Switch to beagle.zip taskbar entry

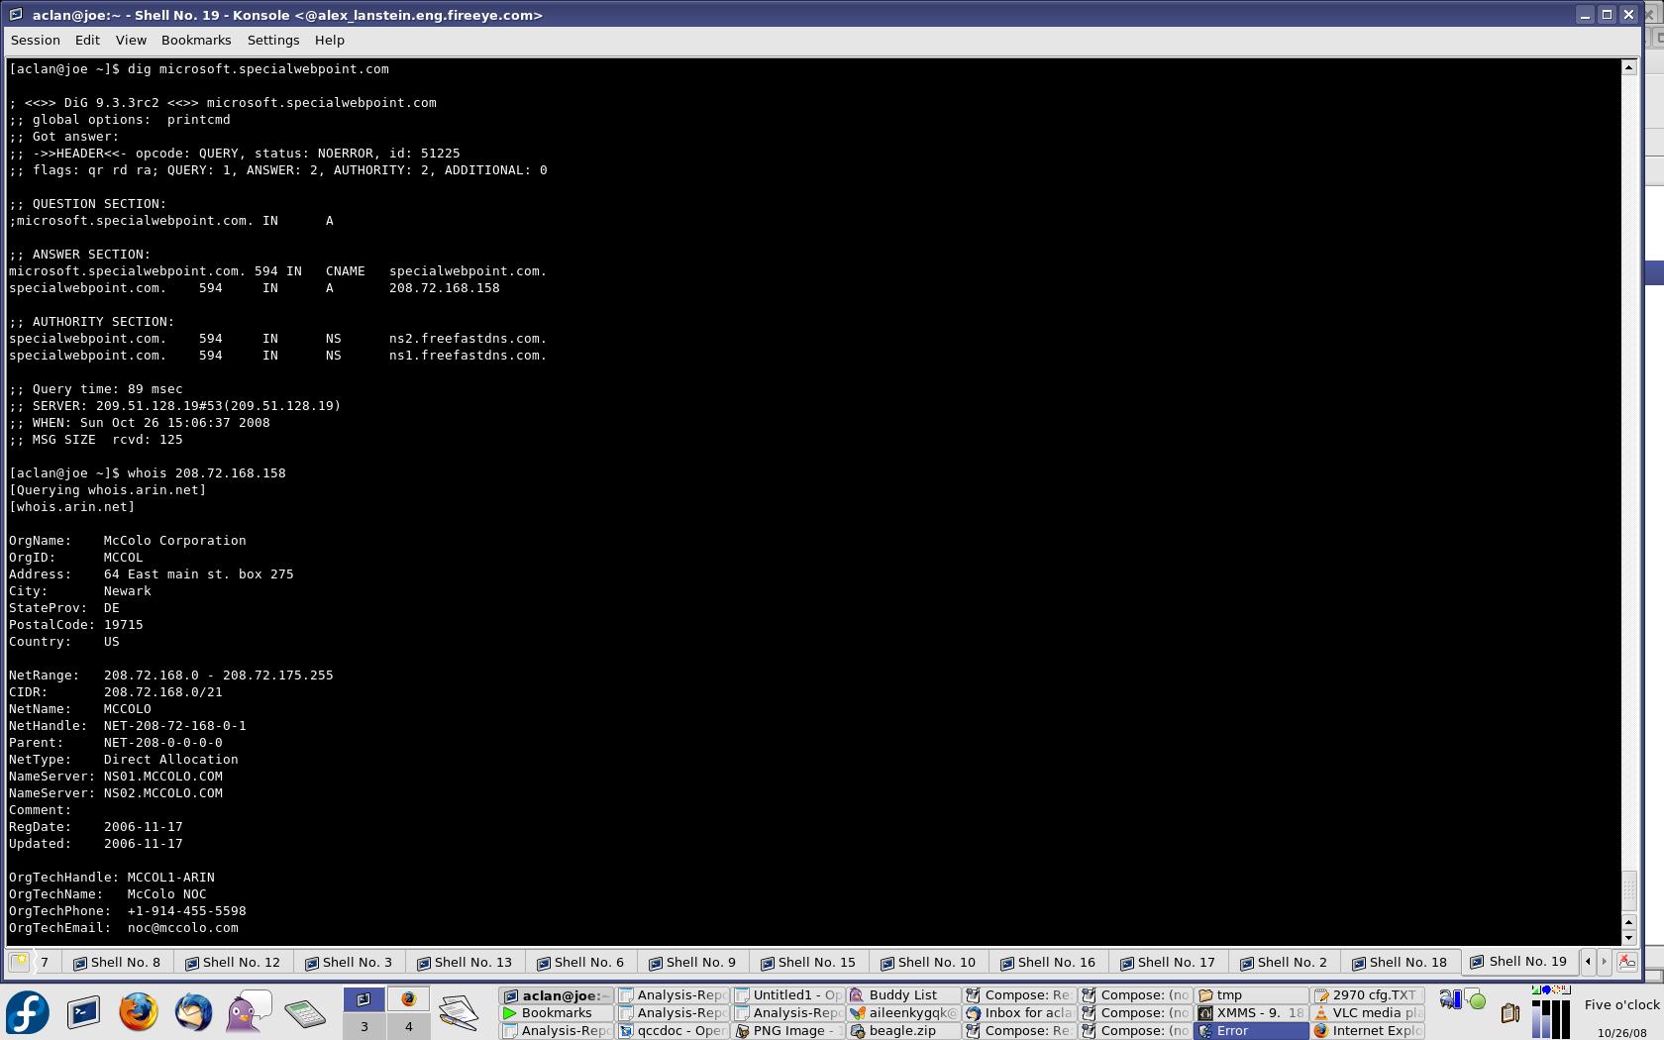903,1031
